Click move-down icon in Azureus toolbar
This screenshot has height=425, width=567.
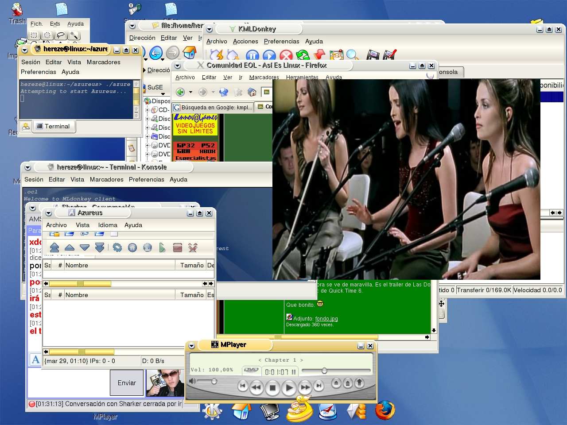(x=85, y=247)
